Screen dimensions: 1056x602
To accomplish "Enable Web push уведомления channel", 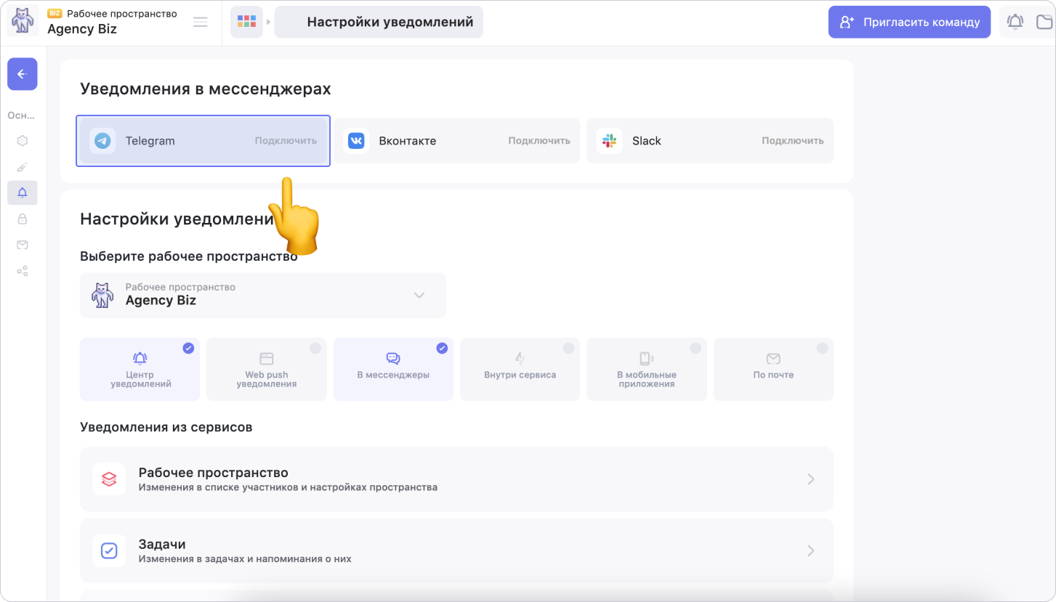I will (x=266, y=369).
